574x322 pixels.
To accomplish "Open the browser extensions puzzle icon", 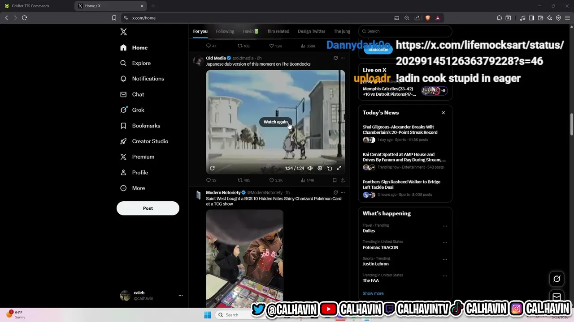I will click(x=499, y=18).
